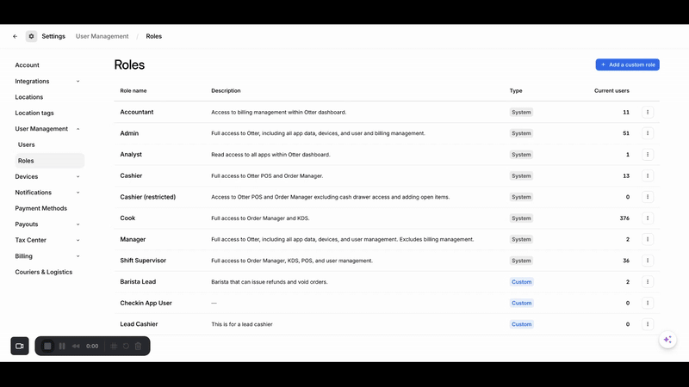Viewport: 689px width, 387px height.
Task: Click the rewind icon in recorder bar
Action: point(76,346)
